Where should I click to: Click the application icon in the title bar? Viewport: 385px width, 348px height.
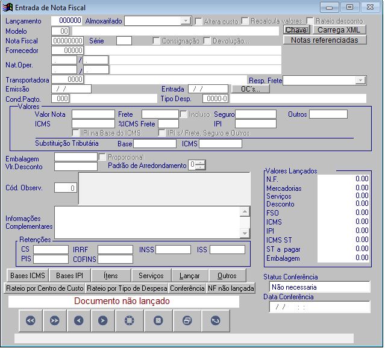coord(8,7)
